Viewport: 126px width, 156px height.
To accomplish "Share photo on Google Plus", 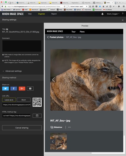I will pos(22,88).
